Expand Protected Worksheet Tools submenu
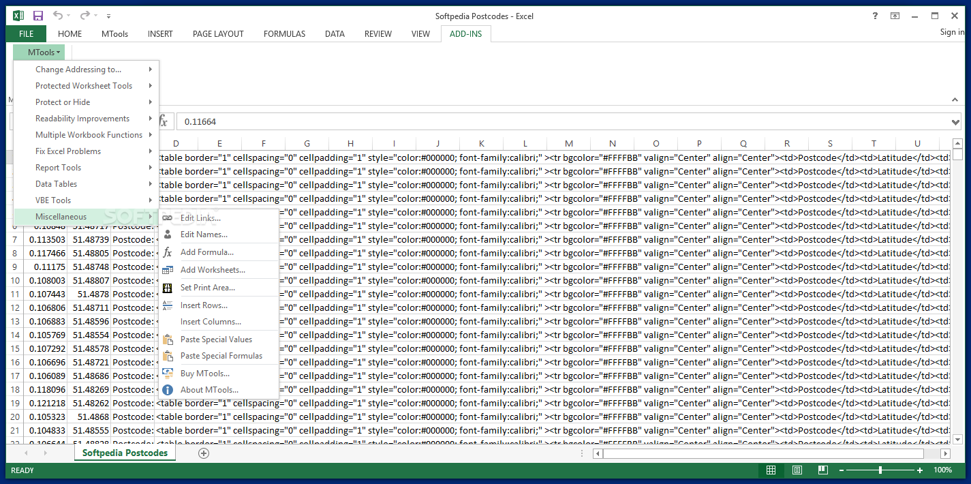The height and width of the screenshot is (484, 971). 86,86
